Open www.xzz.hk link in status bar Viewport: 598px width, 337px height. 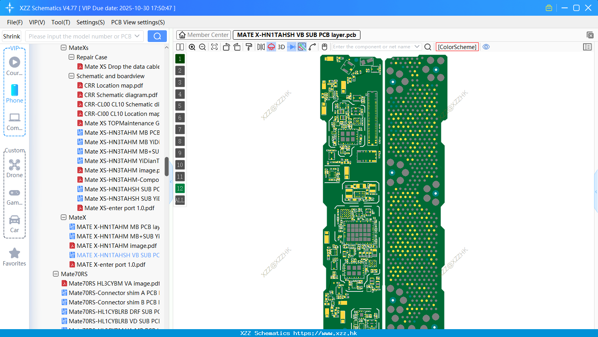[325, 333]
